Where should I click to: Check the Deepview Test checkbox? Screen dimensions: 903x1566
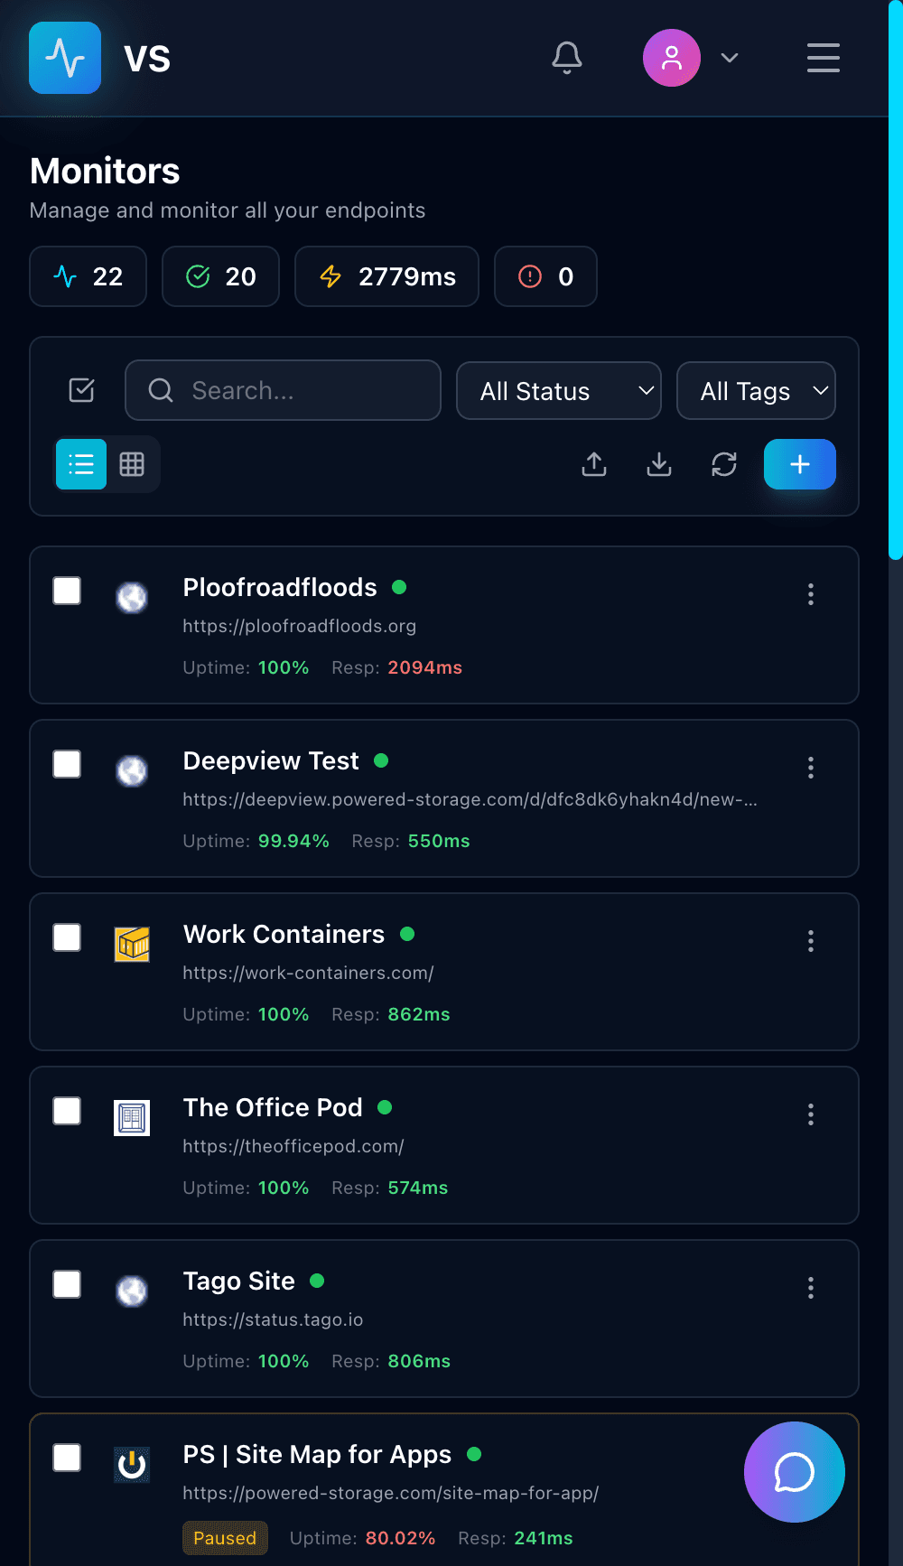67,764
